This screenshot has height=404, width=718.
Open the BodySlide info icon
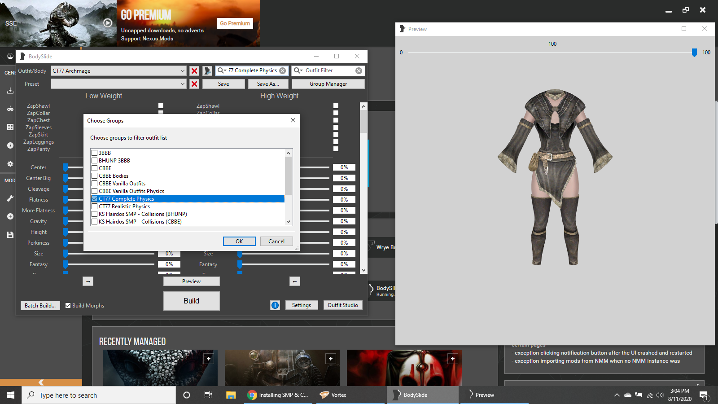[x=275, y=305]
